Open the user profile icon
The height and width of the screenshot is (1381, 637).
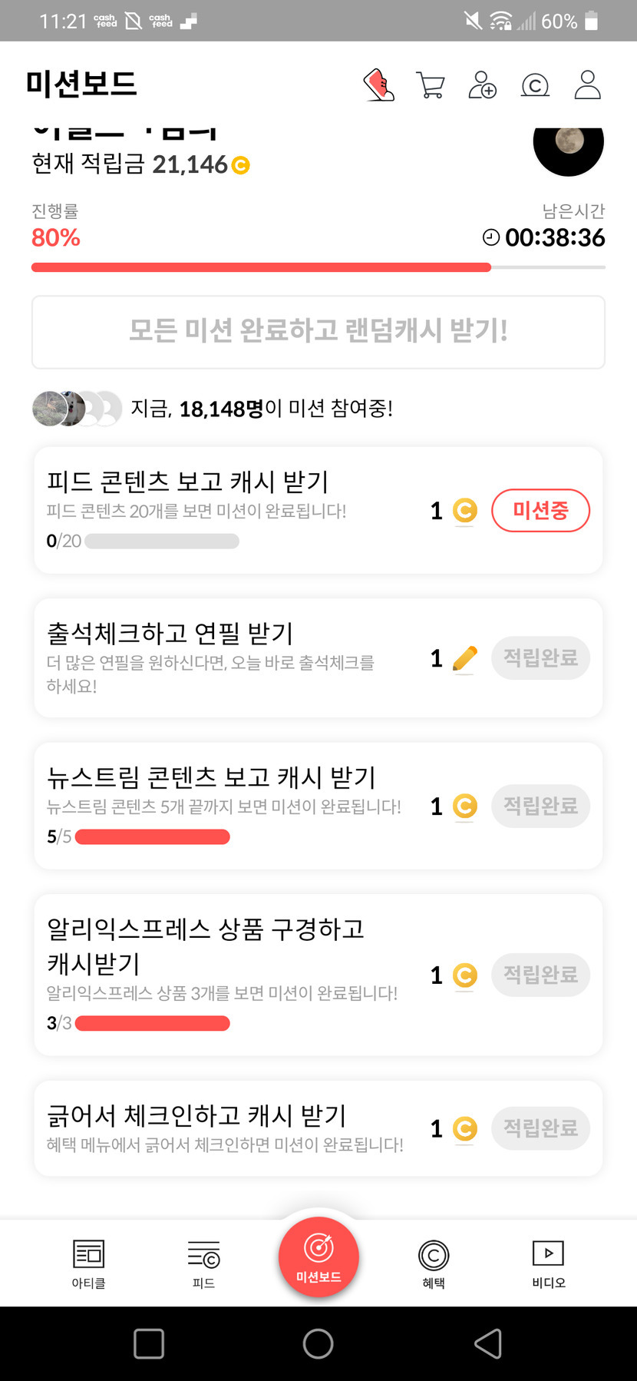588,84
